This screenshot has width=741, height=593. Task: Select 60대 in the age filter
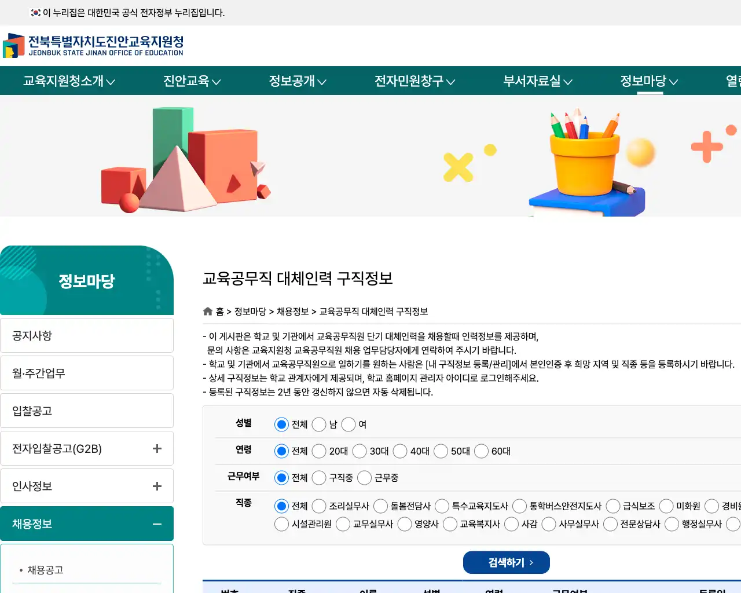(481, 451)
